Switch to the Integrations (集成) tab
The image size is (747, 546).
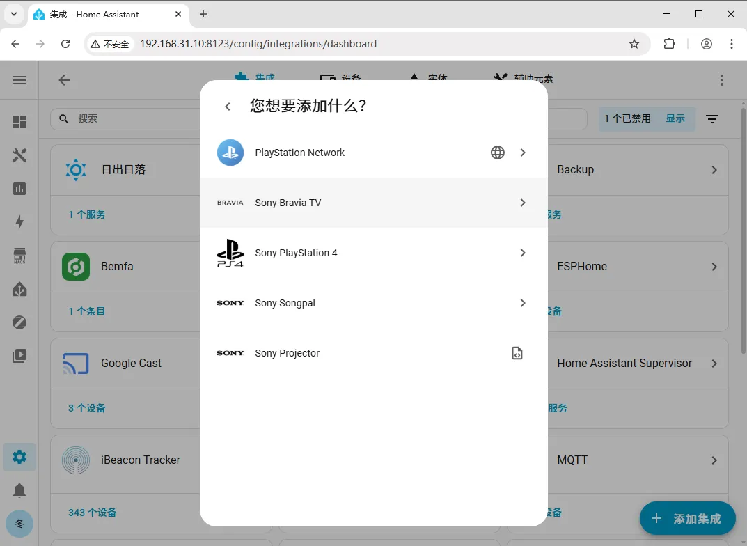(255, 77)
